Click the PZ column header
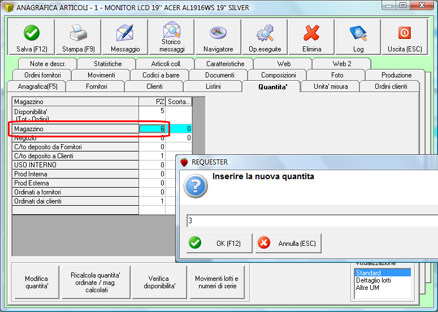This screenshot has height=312, width=438. click(x=152, y=102)
